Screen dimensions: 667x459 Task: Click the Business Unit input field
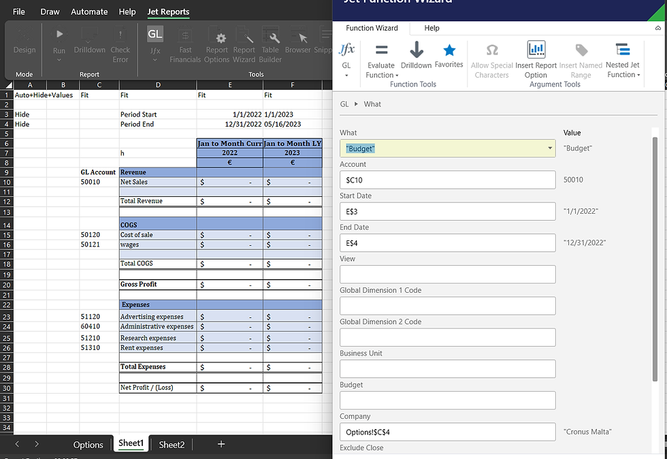448,368
